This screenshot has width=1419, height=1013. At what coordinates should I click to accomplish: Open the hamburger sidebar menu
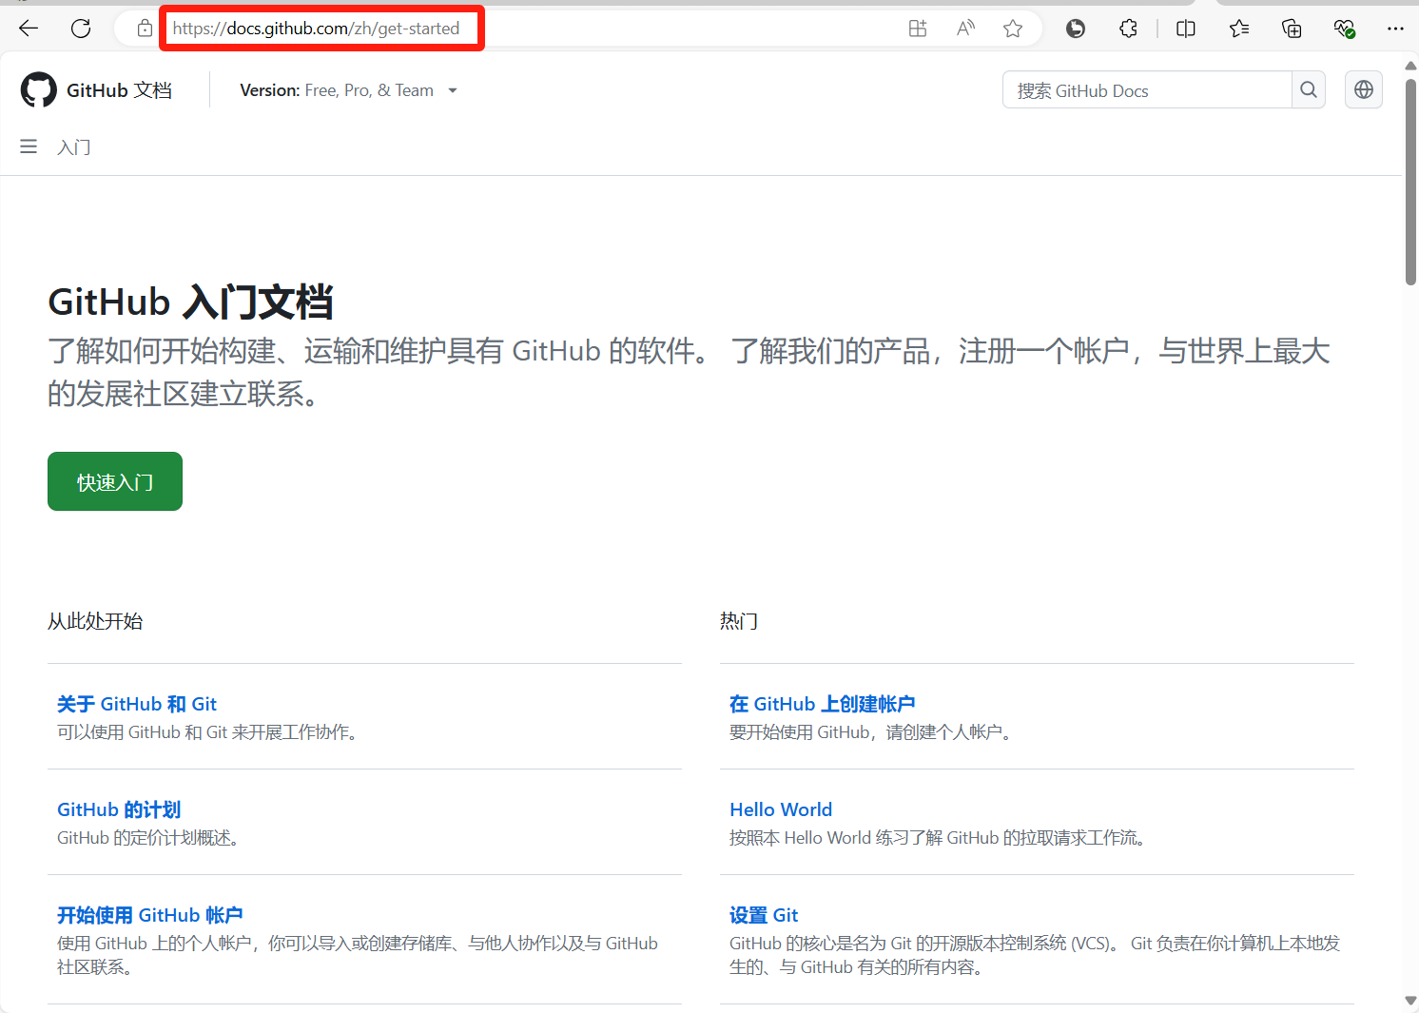point(29,146)
